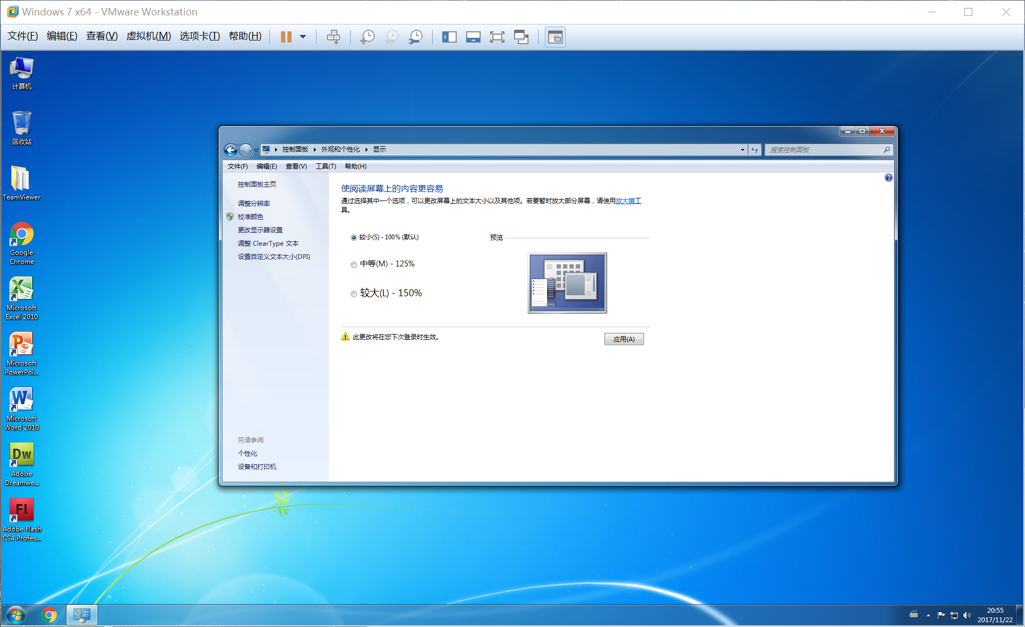Toggle the thumbnail bar view
1025x627 pixels.
[473, 37]
